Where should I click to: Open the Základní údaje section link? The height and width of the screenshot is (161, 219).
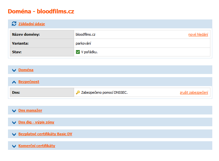[32, 24]
